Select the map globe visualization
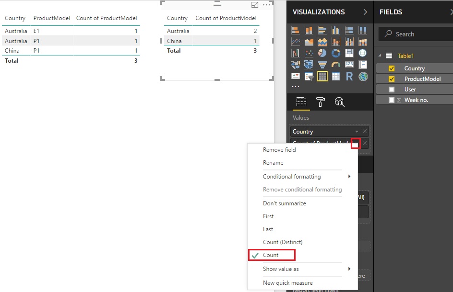Screen dimensions: 453x292 [x=363, y=53]
